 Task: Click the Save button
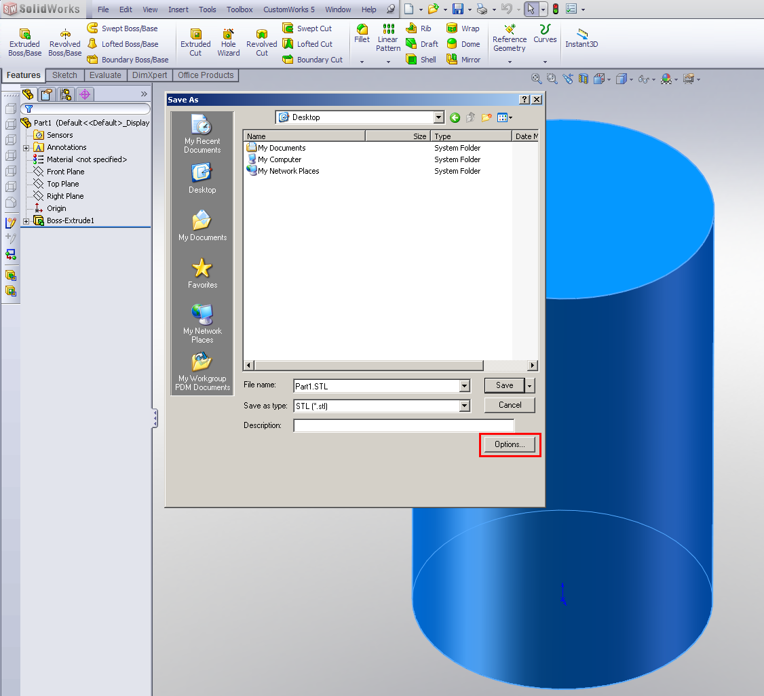pos(504,385)
